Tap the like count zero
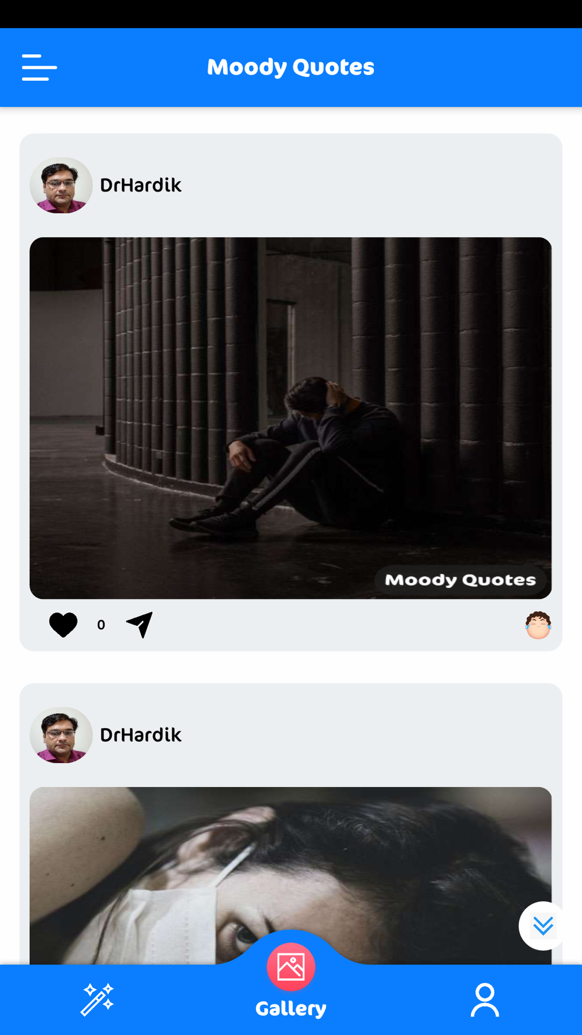The width and height of the screenshot is (582, 1035). 101,625
